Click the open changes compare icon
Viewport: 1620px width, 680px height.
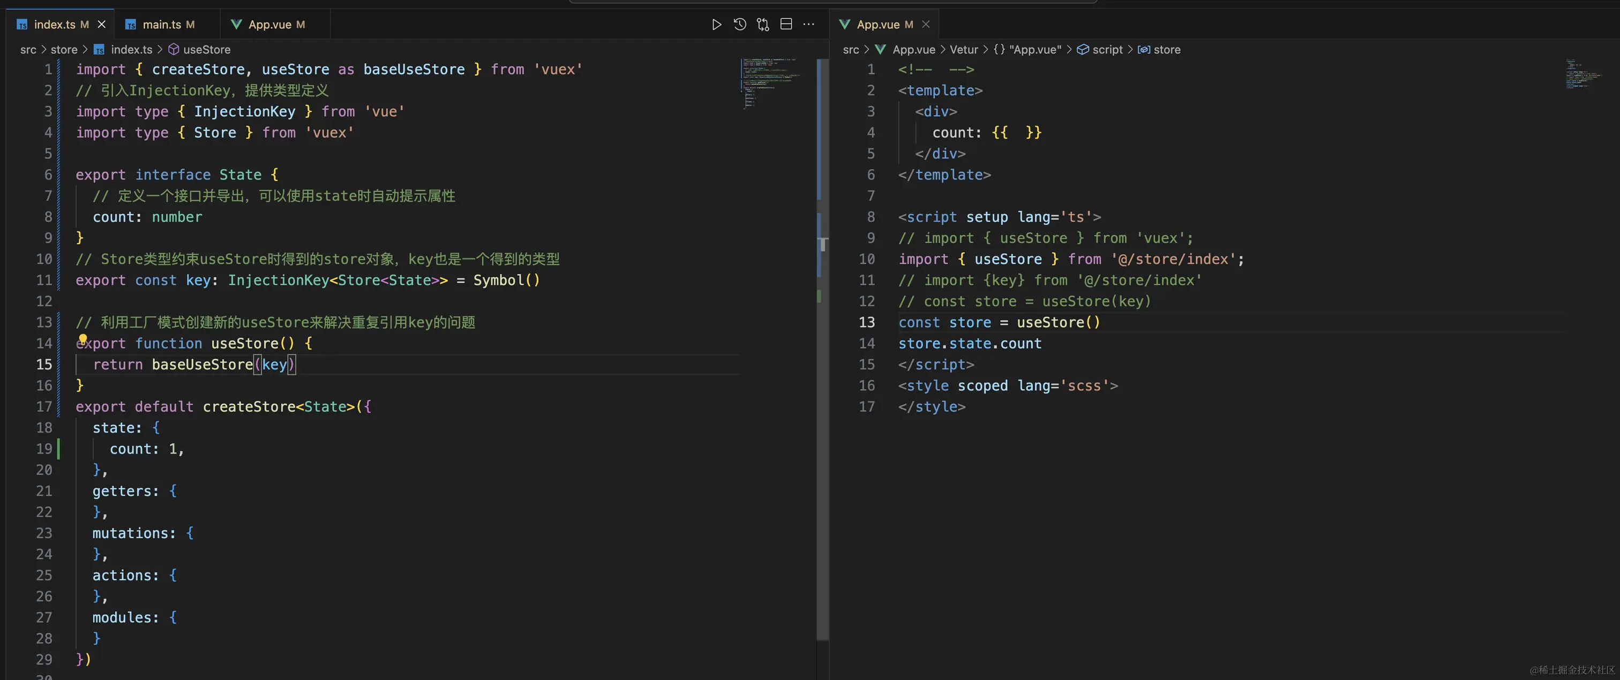(763, 25)
